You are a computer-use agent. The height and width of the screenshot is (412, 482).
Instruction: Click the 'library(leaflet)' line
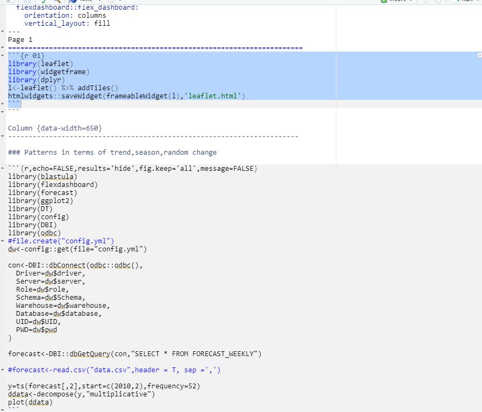pos(41,63)
